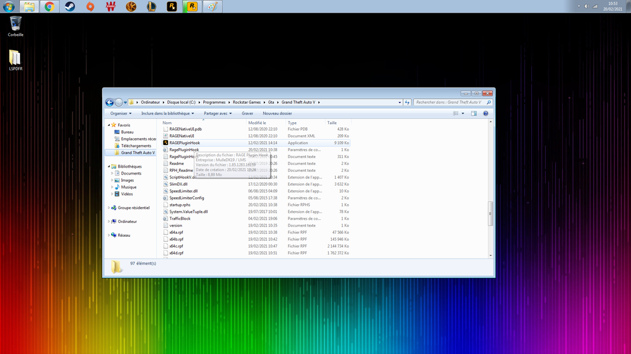Open the Partager avec dropdown
The height and width of the screenshot is (354, 631).
[218, 113]
